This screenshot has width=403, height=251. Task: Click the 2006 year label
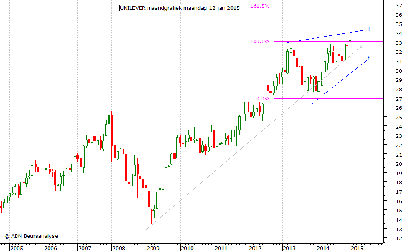point(51,248)
